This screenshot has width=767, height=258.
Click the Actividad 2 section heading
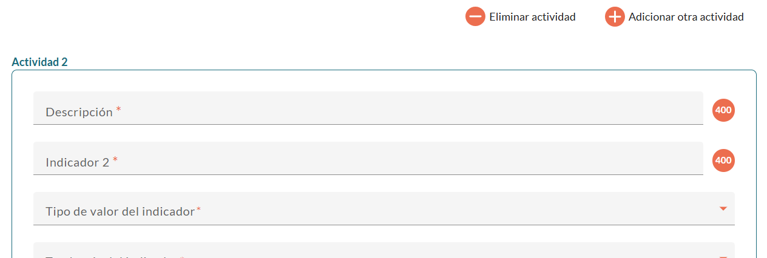(x=39, y=62)
